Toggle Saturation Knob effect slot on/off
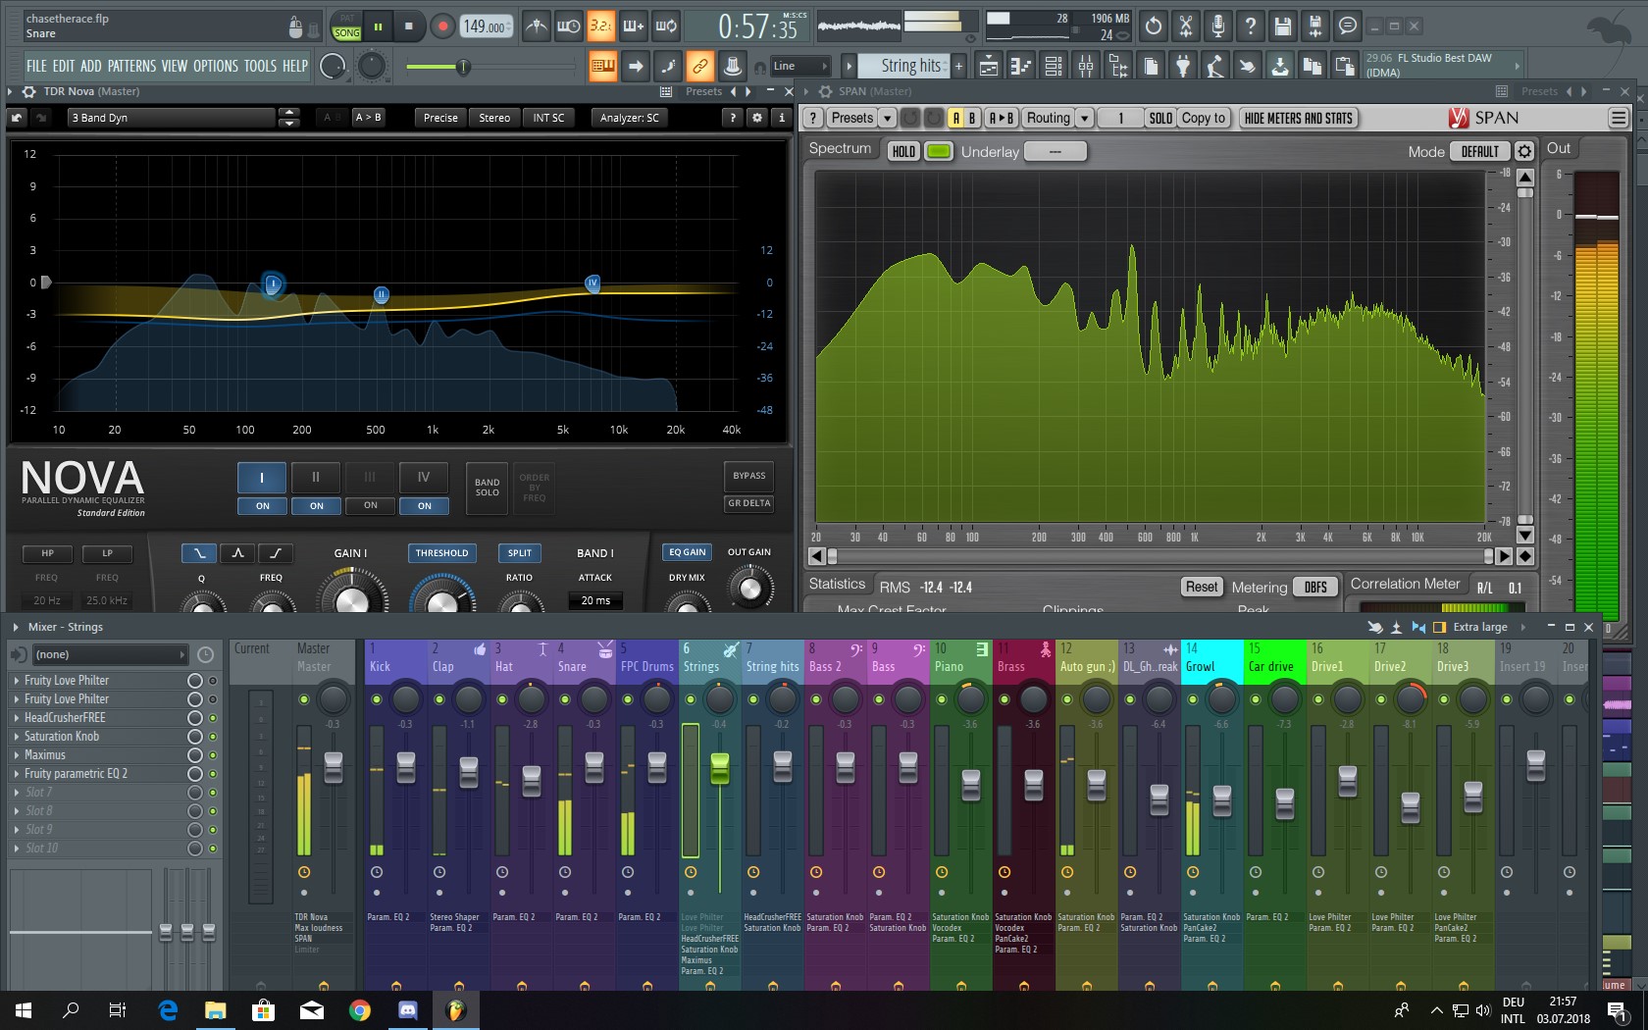 [213, 736]
